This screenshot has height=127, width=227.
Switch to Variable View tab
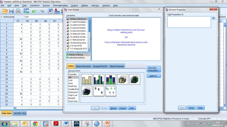click(x=20, y=113)
